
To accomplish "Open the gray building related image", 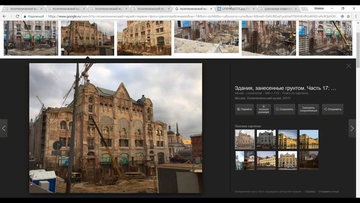I will 266,139.
